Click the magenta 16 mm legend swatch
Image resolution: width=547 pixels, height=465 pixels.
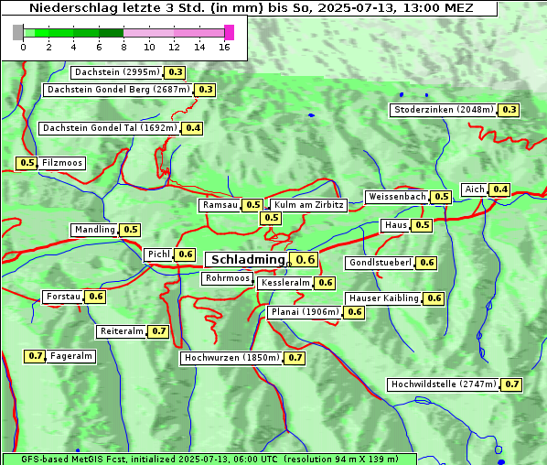230,32
